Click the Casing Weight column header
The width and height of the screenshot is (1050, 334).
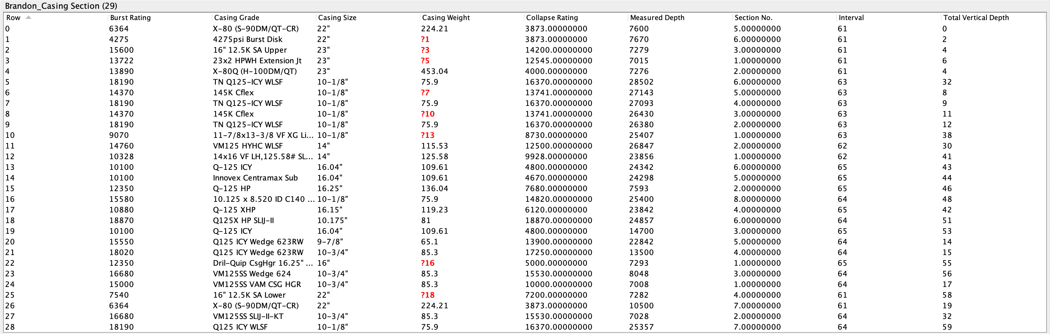coord(445,18)
